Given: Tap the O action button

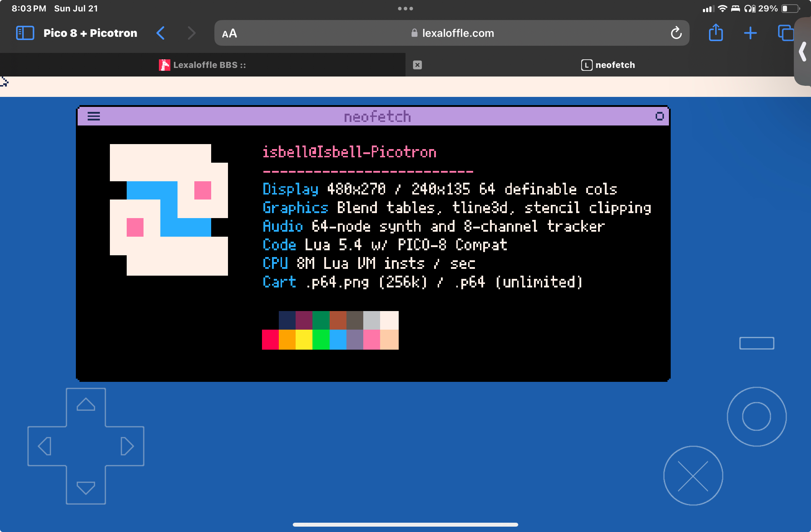Looking at the screenshot, I should click(757, 417).
